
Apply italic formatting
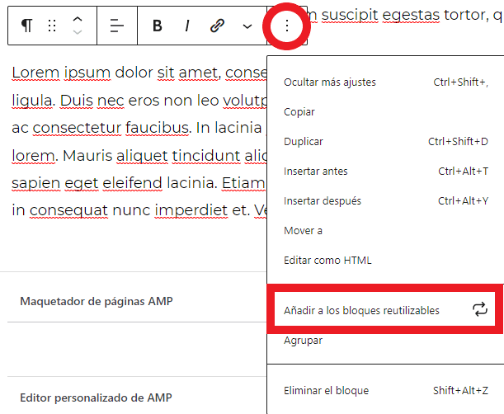point(187,26)
